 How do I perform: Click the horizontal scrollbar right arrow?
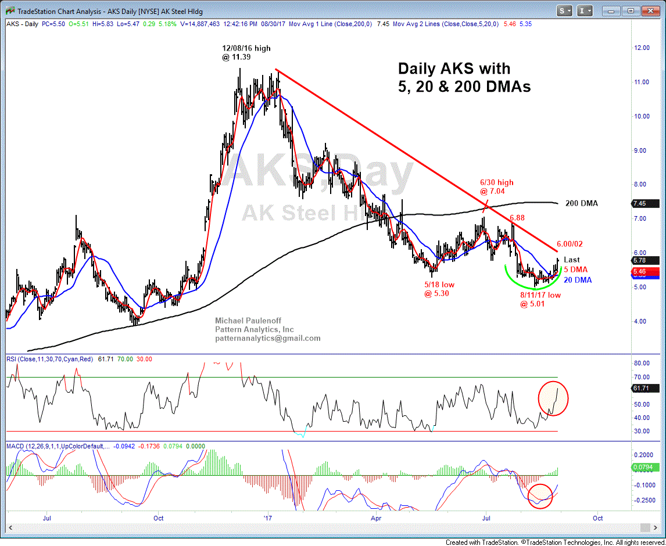click(x=656, y=527)
